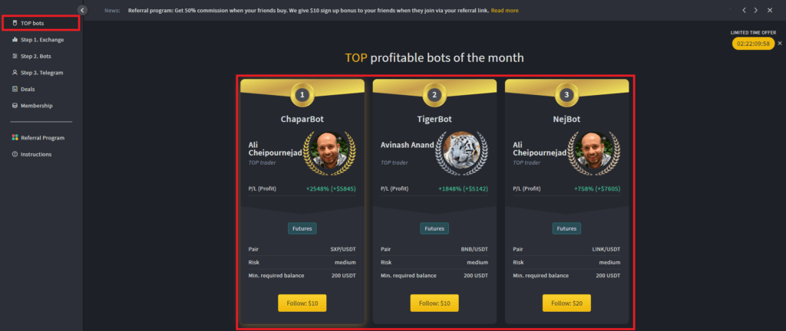Click the Deals icon in sidebar
The image size is (786, 331).
(x=15, y=89)
